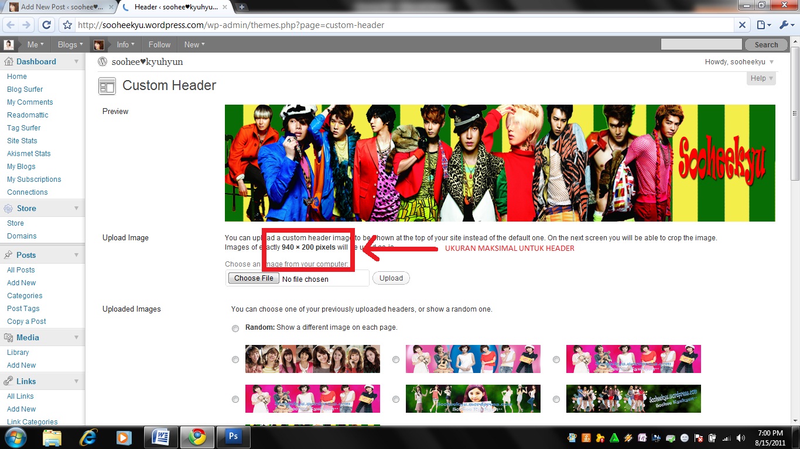Open All Posts in the sidebar
800x449 pixels.
pyautogui.click(x=21, y=270)
